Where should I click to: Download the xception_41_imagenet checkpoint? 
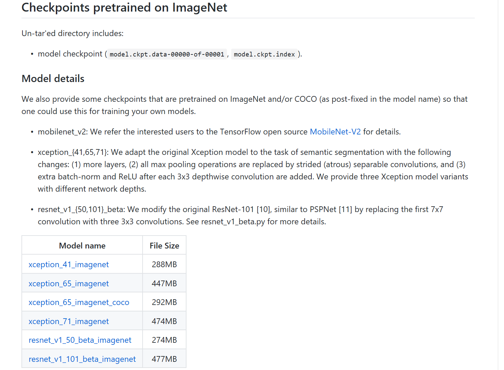(68, 264)
